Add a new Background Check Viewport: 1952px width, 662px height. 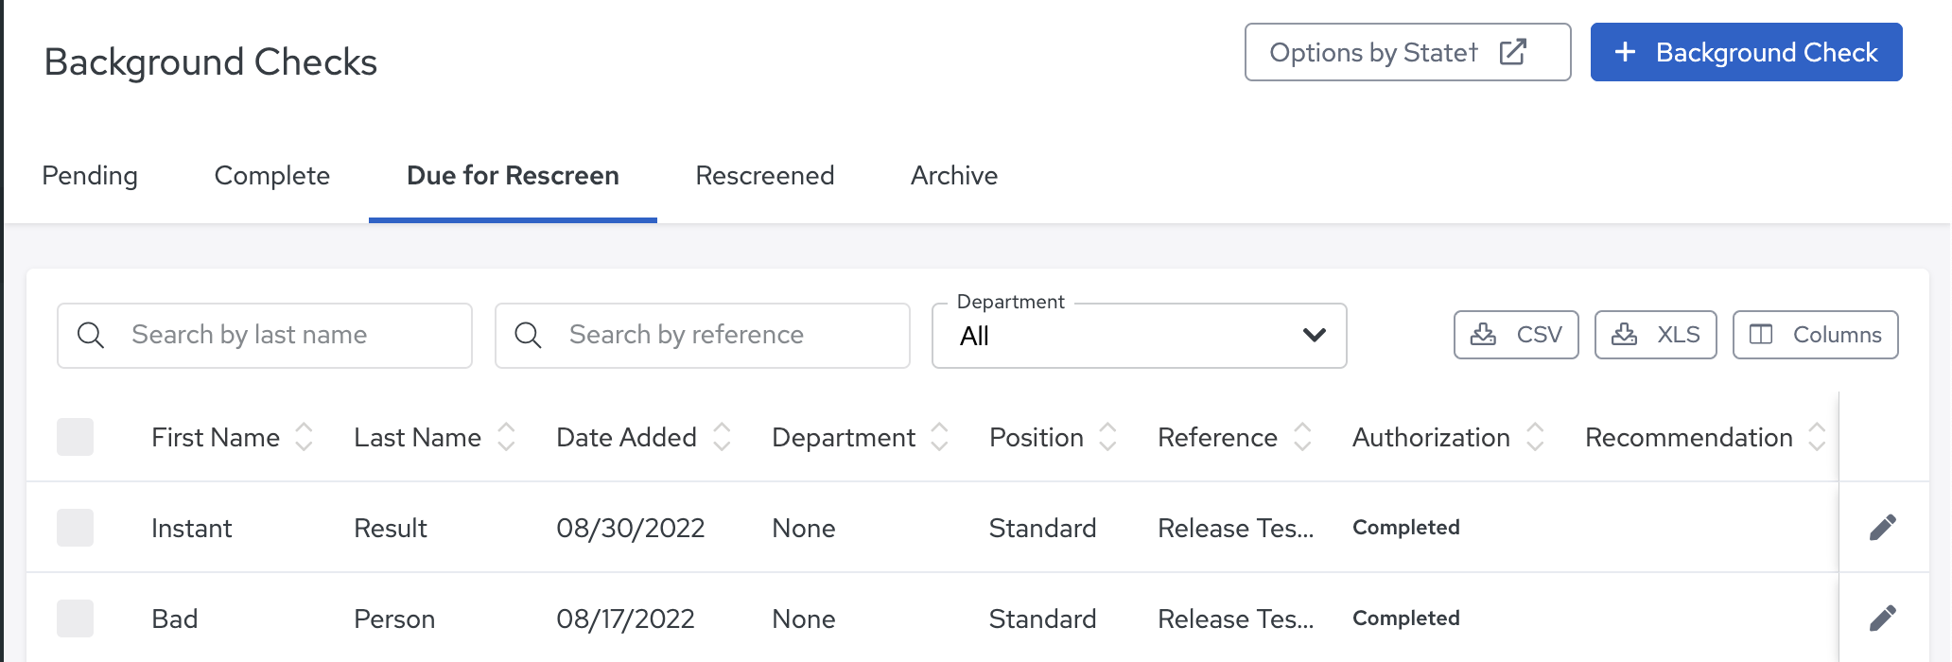click(1746, 52)
